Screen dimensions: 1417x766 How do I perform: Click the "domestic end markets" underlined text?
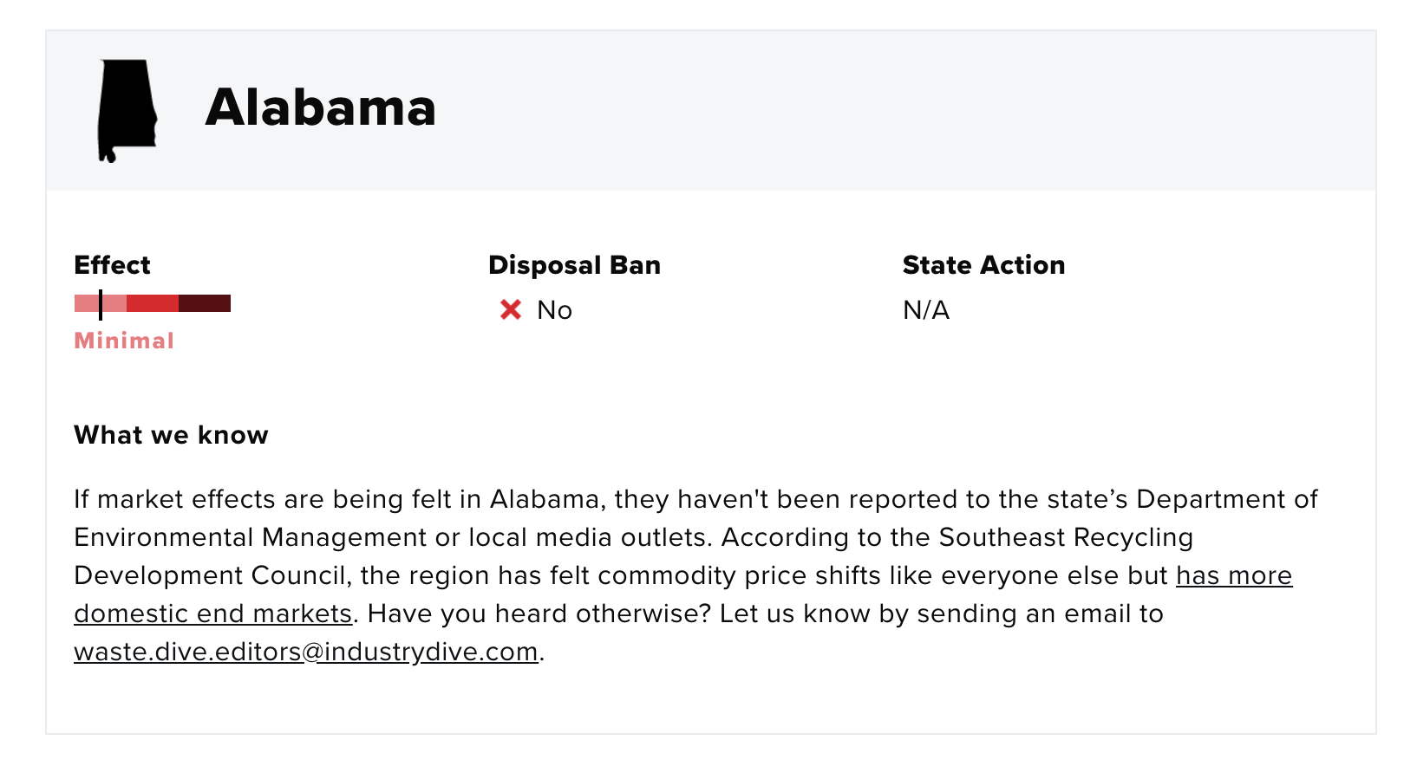point(213,613)
